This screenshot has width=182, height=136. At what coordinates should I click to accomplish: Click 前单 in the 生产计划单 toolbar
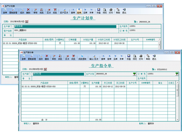click(x=79, y=11)
